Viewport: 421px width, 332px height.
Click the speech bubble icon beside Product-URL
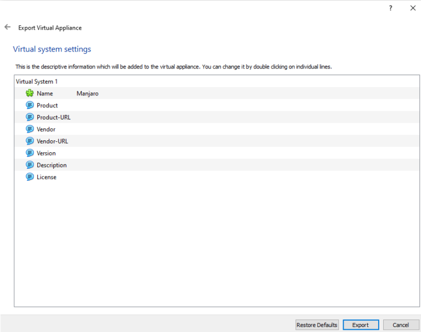tap(30, 117)
